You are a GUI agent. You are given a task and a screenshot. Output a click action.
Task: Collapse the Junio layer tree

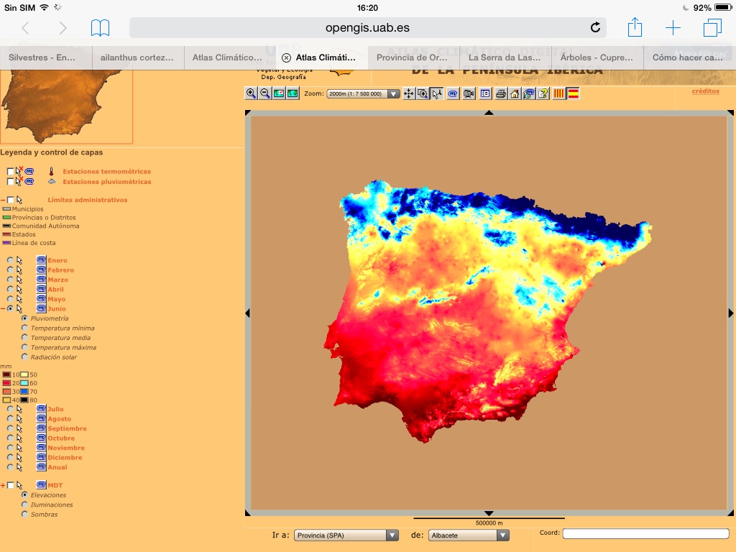pyautogui.click(x=3, y=308)
